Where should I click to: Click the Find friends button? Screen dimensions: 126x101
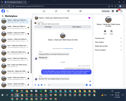(106, 11)
